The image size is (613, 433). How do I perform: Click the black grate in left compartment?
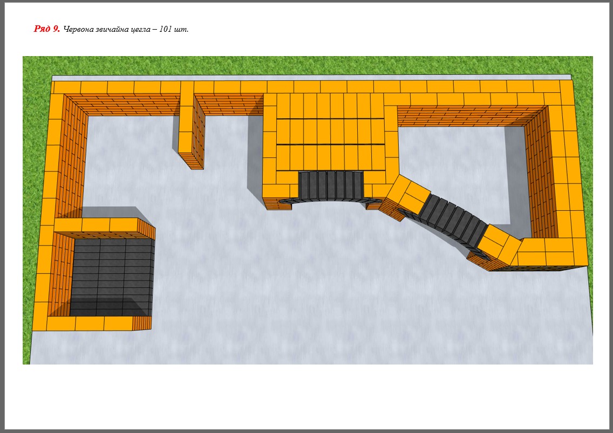[112, 275]
